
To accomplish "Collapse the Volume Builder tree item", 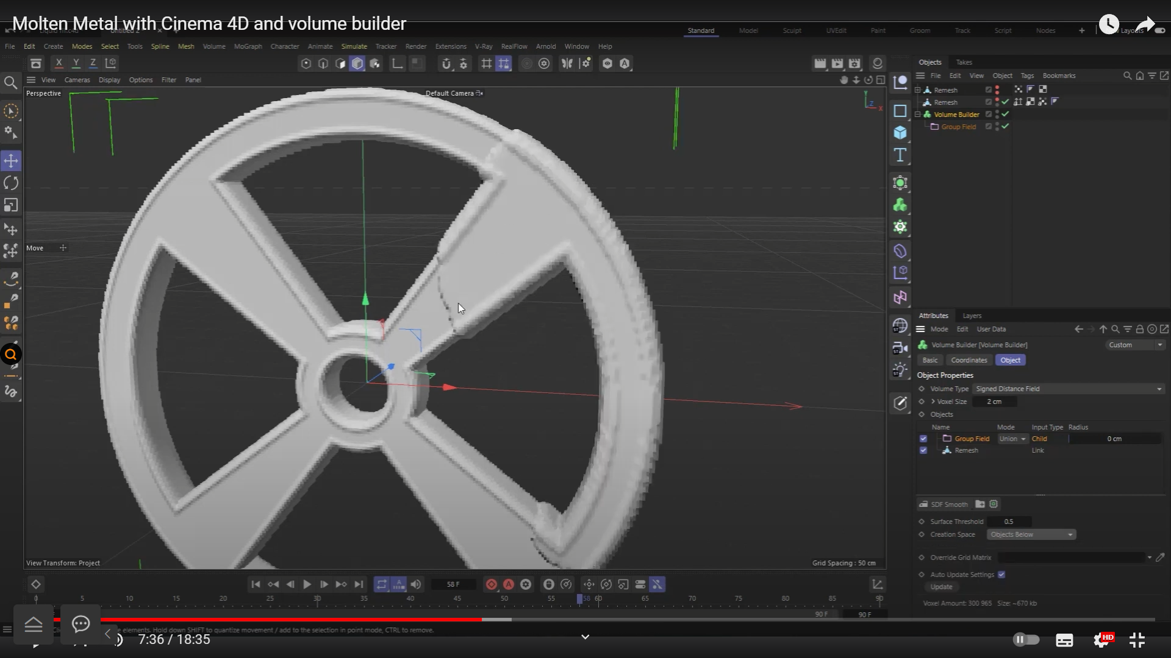I will (918, 114).
